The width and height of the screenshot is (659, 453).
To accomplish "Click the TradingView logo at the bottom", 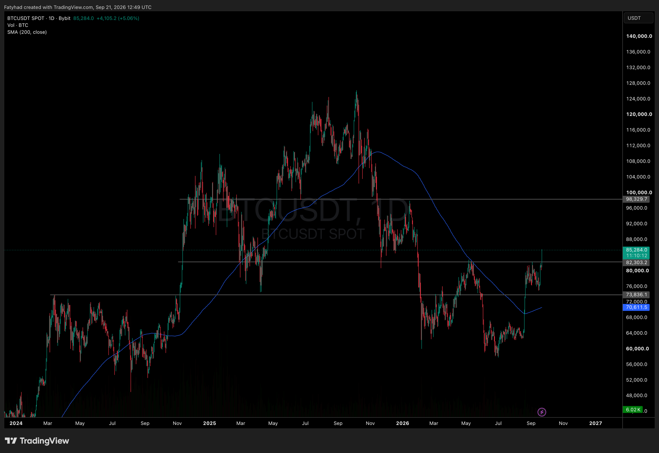I will coord(37,441).
